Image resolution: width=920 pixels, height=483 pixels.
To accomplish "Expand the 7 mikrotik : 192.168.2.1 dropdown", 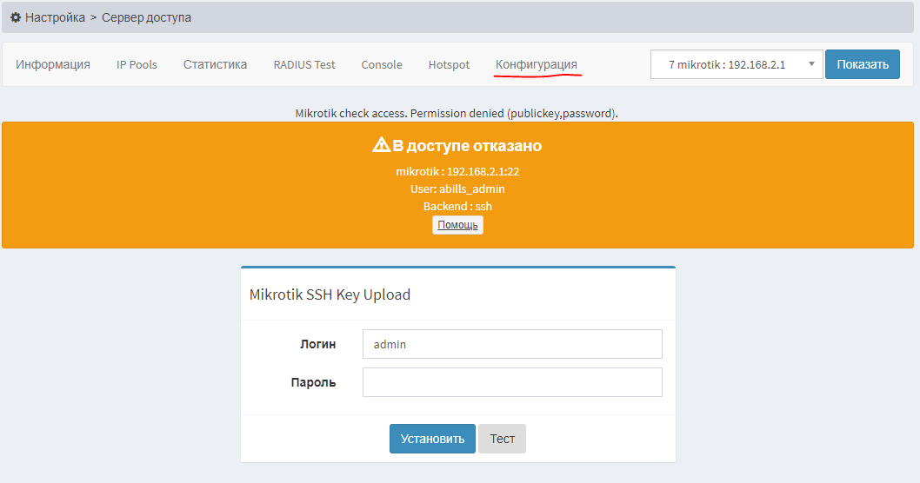I will point(737,64).
